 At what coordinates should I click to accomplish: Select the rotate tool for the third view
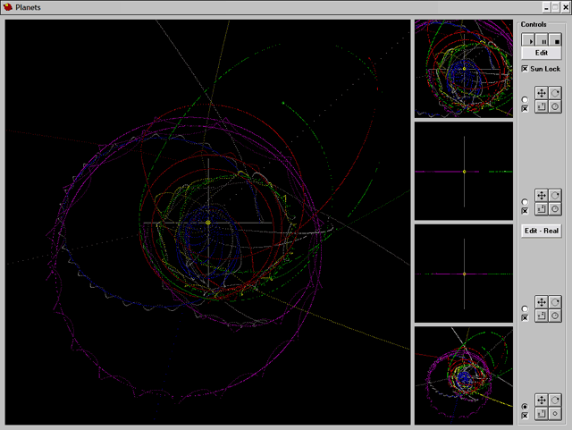coord(555,302)
